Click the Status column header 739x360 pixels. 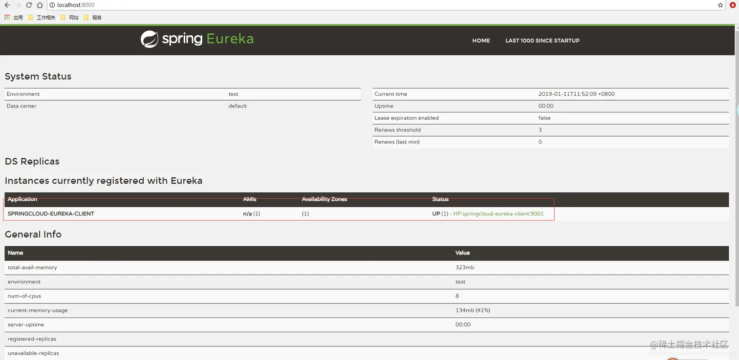click(x=440, y=199)
